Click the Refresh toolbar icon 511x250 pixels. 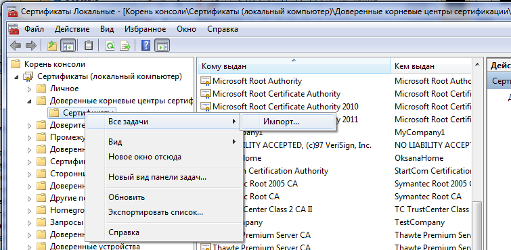(110, 46)
